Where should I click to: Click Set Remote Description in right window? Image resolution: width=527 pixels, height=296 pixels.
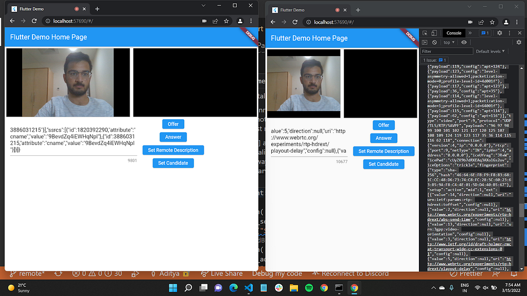click(383, 152)
